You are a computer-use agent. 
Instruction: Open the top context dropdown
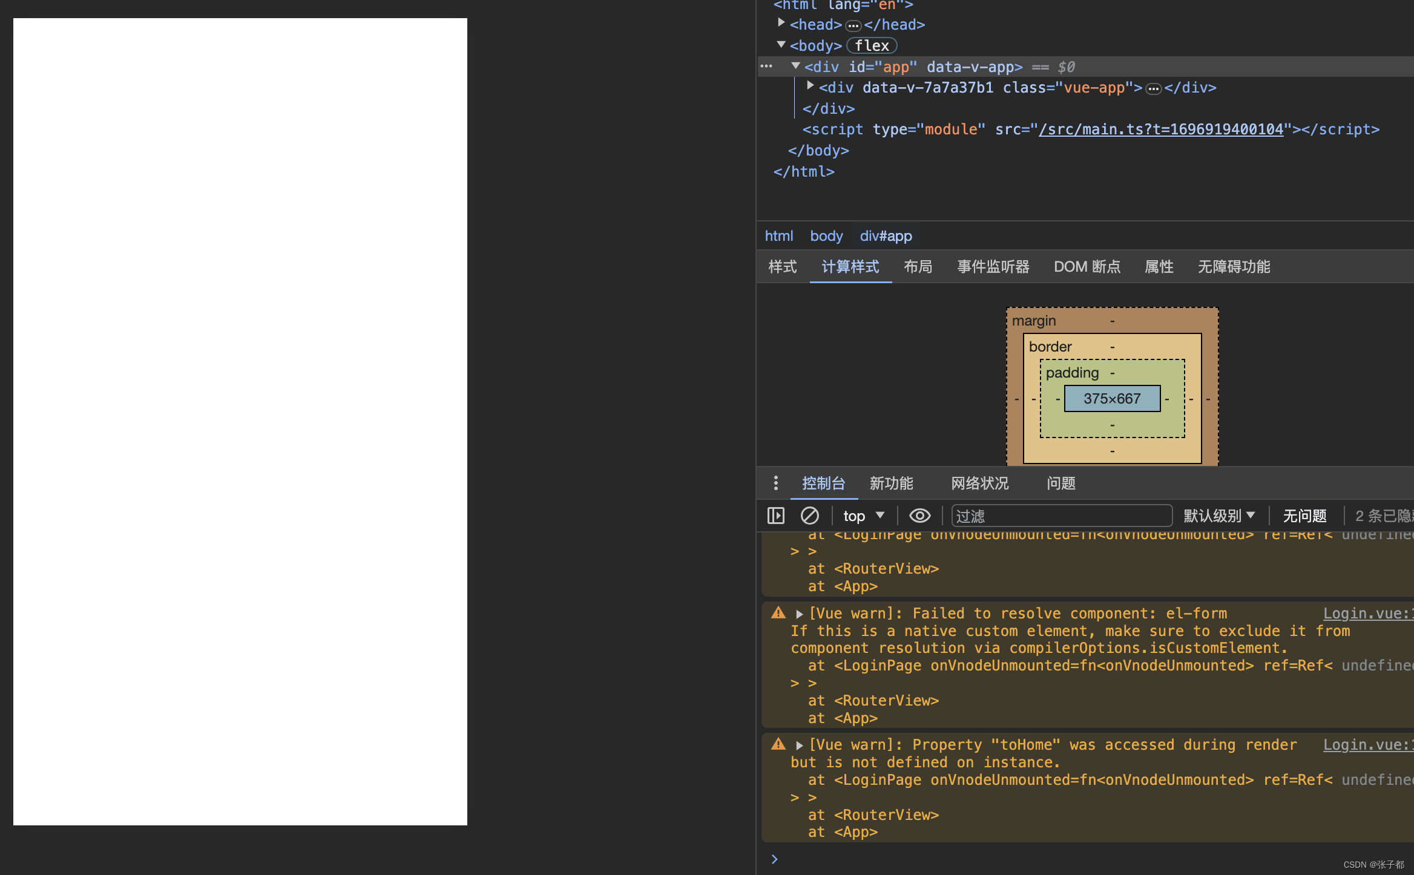(x=864, y=516)
